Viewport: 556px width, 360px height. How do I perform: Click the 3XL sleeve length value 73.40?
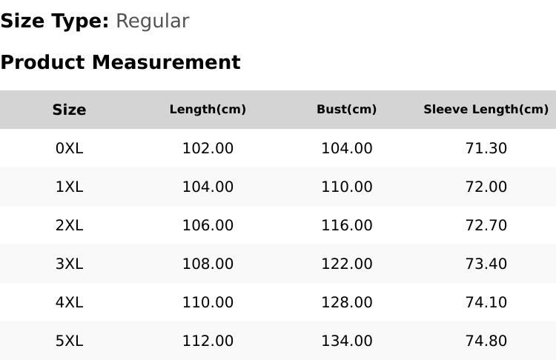(486, 264)
